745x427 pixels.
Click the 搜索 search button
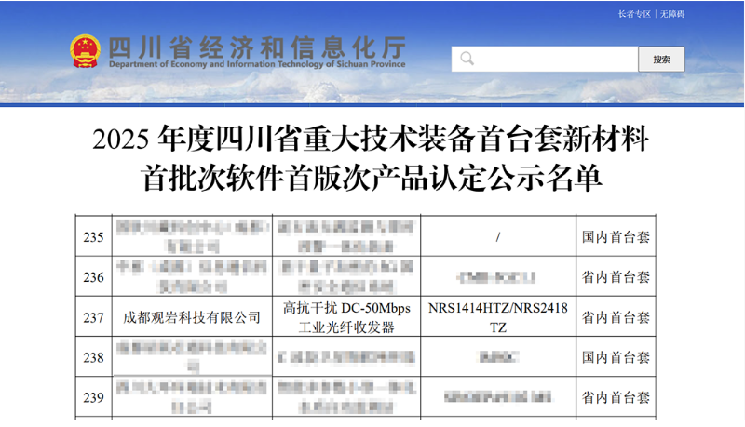coord(661,59)
